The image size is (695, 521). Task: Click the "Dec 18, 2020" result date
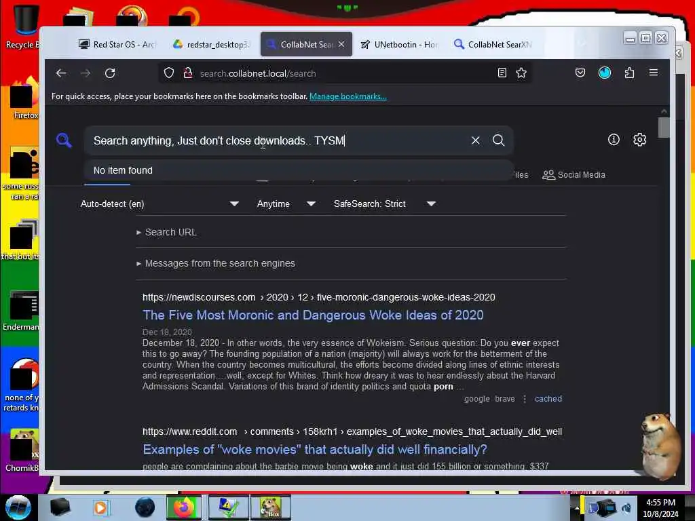point(167,332)
